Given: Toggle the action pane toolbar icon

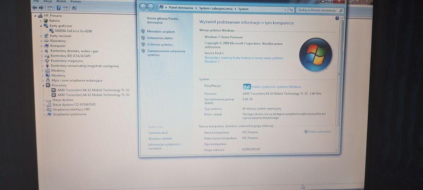Looking at the screenshot, I should (x=65, y=8).
